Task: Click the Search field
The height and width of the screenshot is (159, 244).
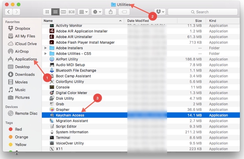Action: coord(203,12)
